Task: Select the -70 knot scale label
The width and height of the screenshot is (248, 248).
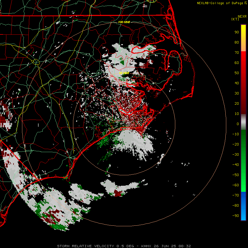Action: pos(236,195)
